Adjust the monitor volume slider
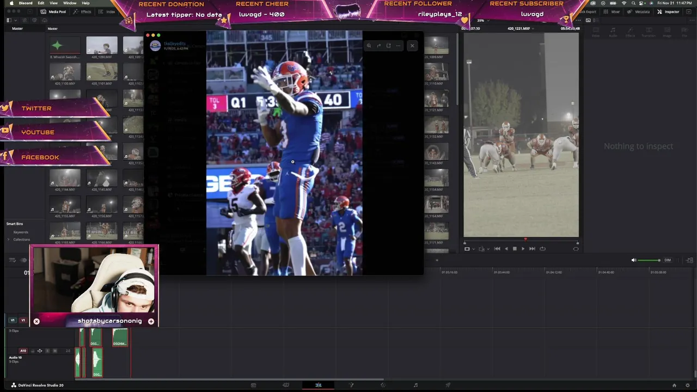This screenshot has height=392, width=697. pyautogui.click(x=649, y=260)
